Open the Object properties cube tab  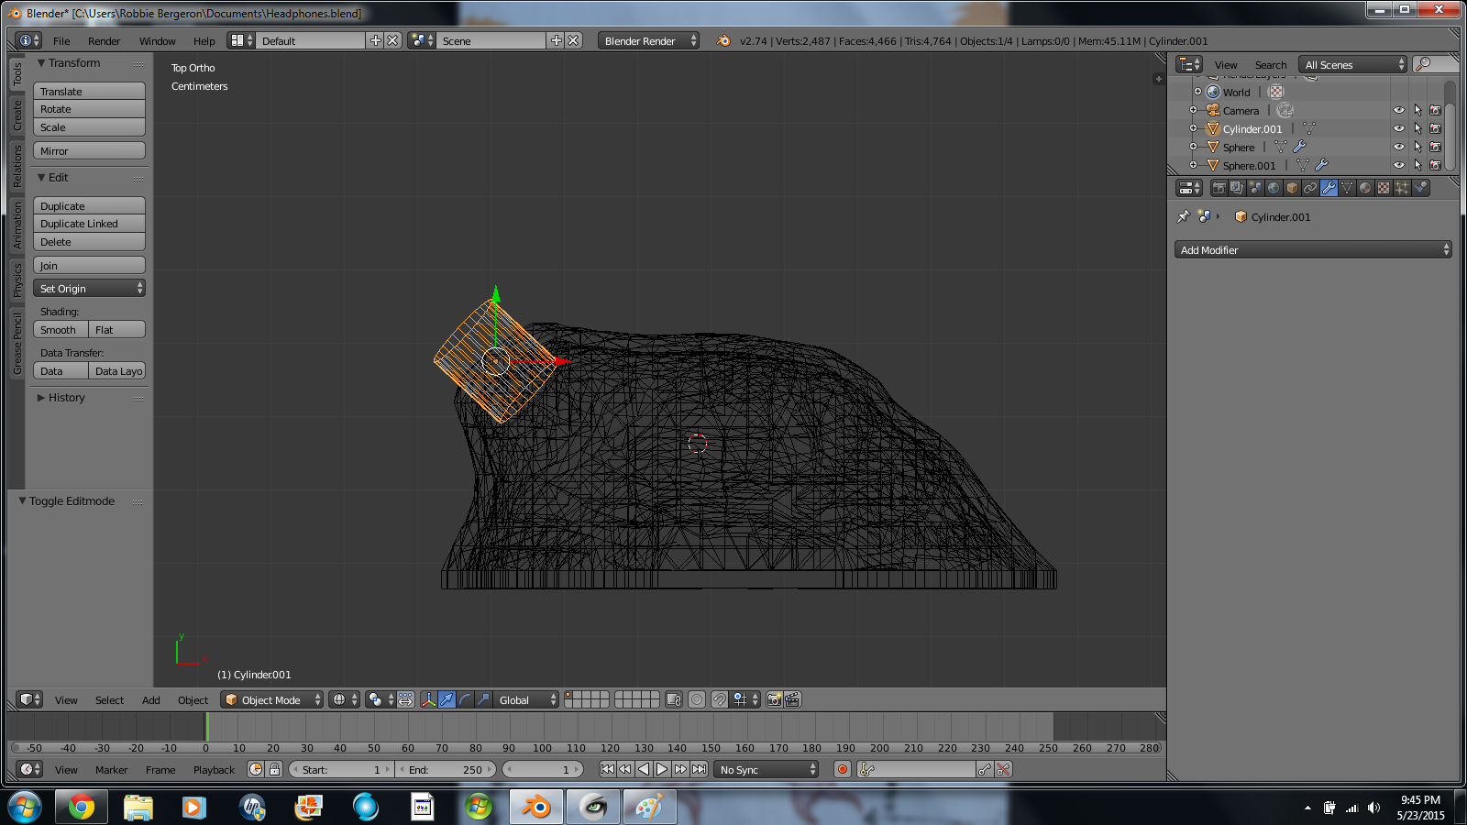tap(1292, 188)
